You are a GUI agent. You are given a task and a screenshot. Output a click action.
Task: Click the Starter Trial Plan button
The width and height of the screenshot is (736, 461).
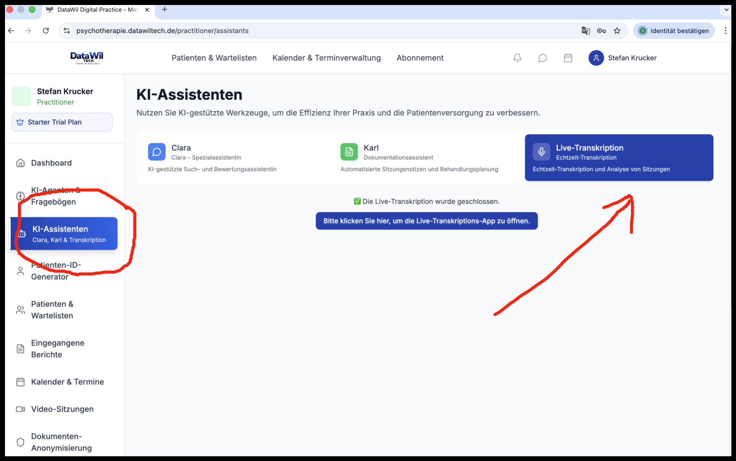click(62, 122)
